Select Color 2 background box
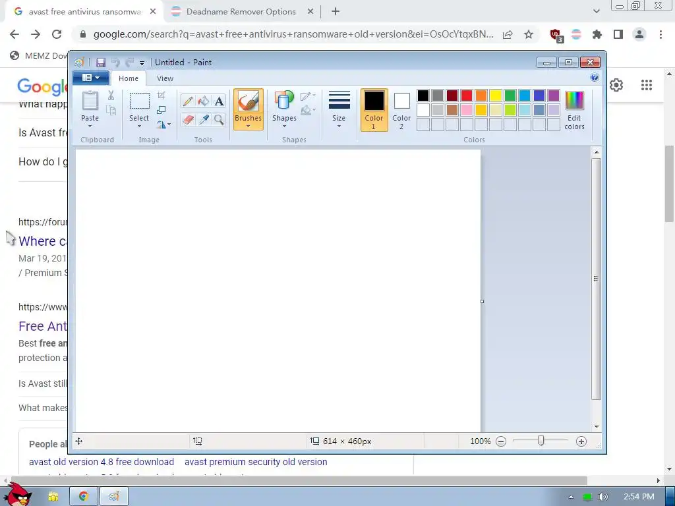The height and width of the screenshot is (506, 675). click(x=401, y=110)
